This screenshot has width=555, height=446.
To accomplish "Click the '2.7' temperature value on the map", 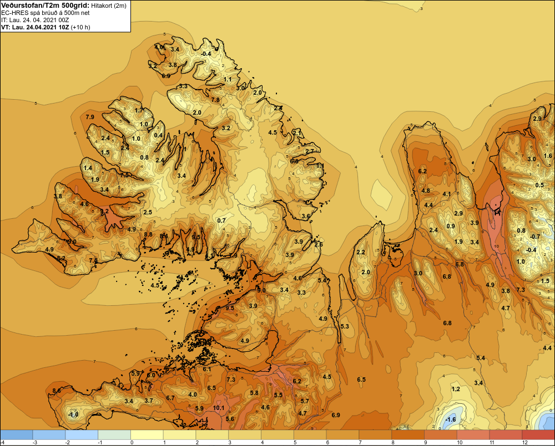I will (x=310, y=151).
